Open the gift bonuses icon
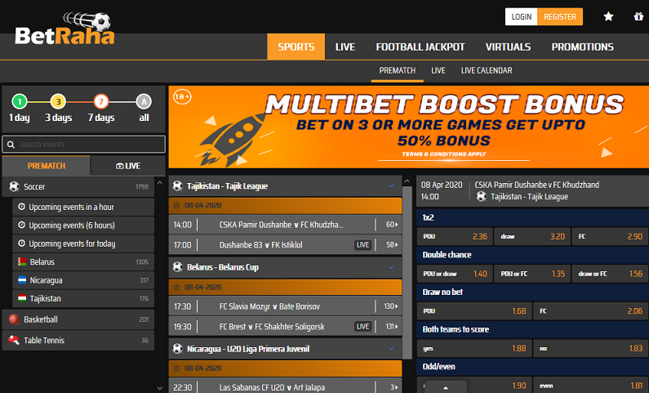Viewport: 649px width, 393px height. tap(638, 16)
